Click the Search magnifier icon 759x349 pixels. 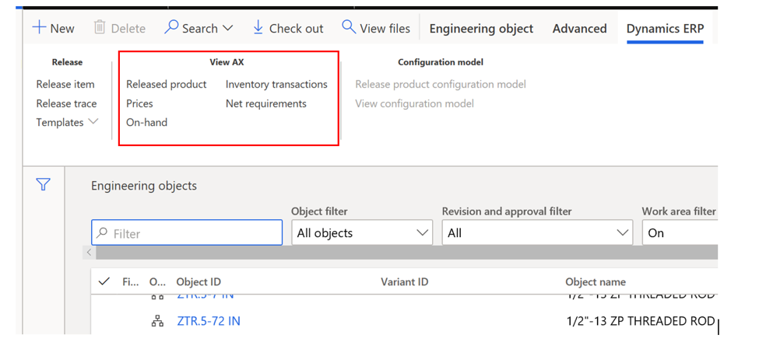coord(171,28)
